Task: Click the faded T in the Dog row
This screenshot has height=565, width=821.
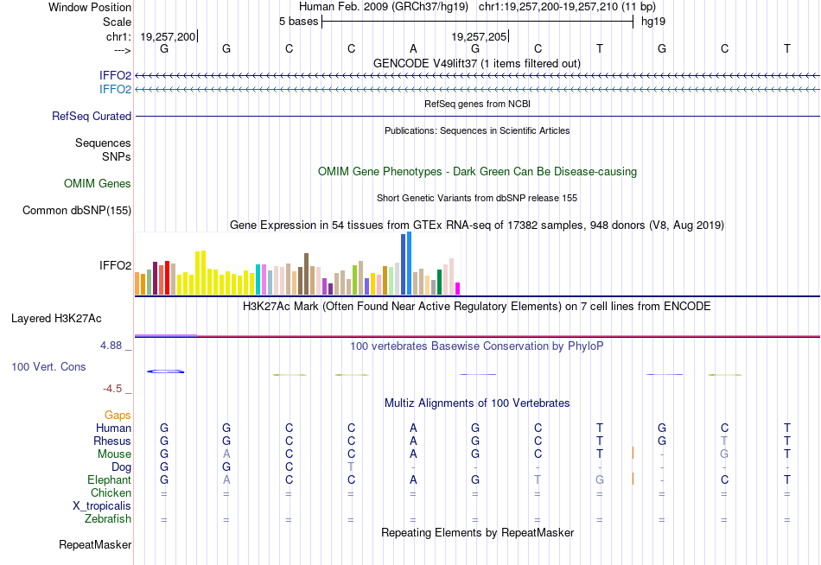Action: click(351, 467)
